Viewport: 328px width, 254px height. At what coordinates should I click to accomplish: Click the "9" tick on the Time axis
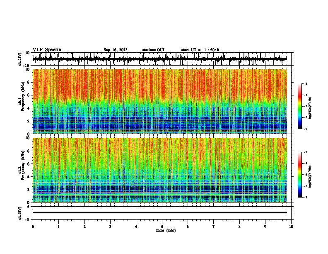point(265,227)
